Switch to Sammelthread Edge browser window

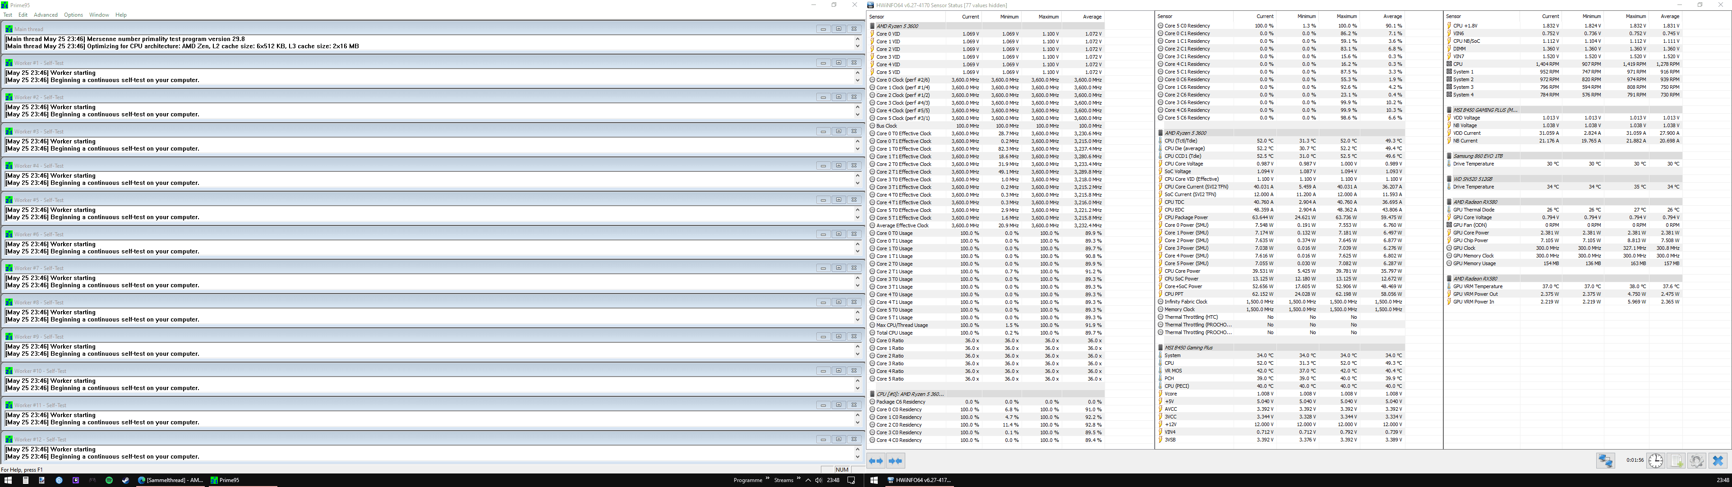(x=171, y=480)
